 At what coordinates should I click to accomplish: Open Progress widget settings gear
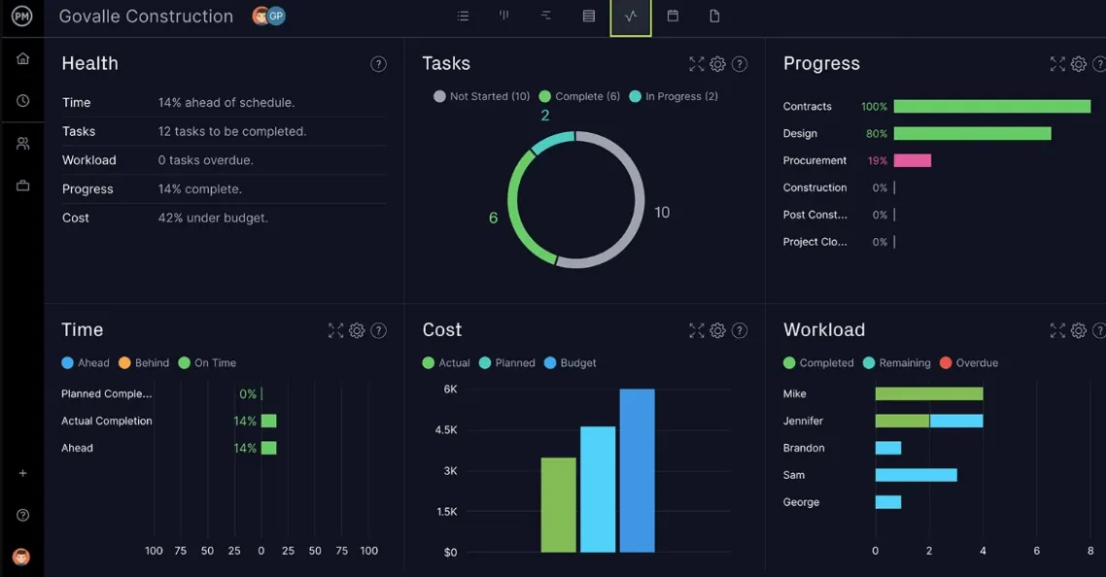coord(1079,64)
